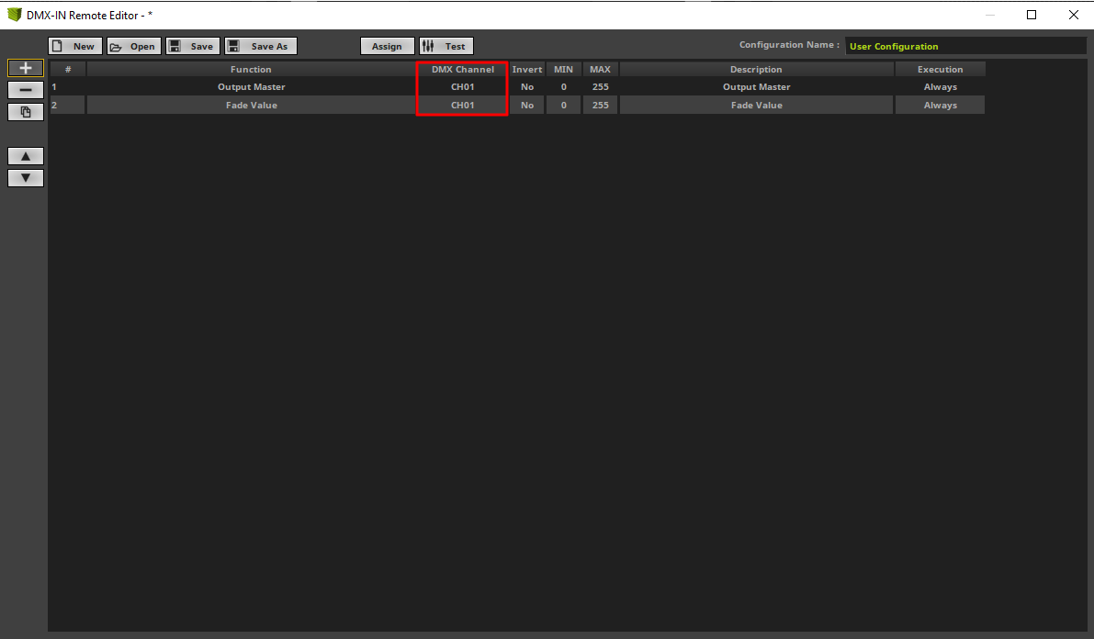Select MIN value 0 in Fade Value row
Screen dimensions: 1094x639
[563, 105]
